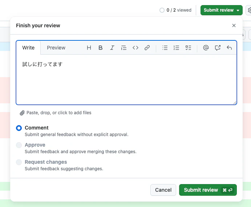Mark files viewed using the circle toggle
This screenshot has width=251, height=207.
click(162, 10)
